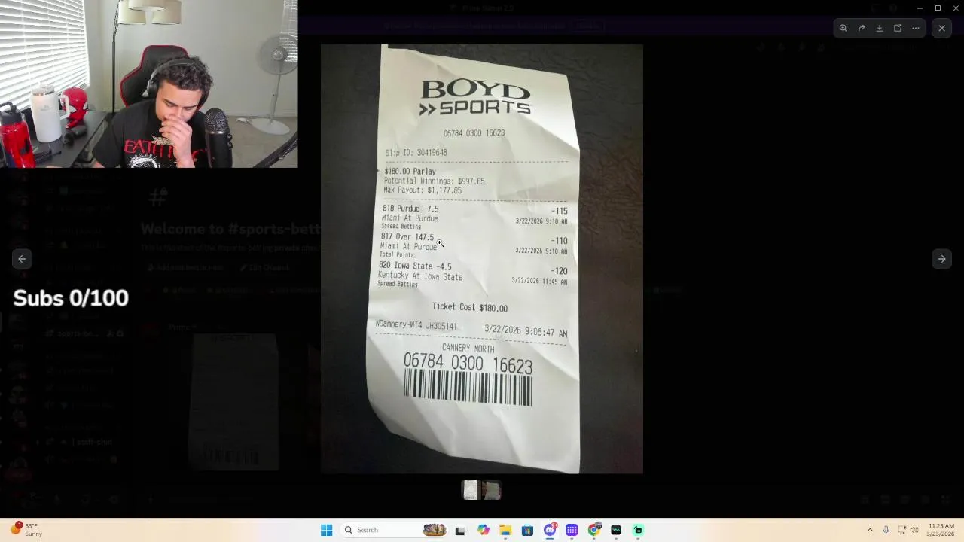Screen dimensions: 964x542
Task: Click the Boyd Sports receipt photo
Action: click(482, 259)
